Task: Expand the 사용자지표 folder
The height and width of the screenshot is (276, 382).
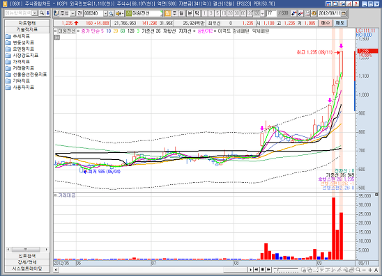Action: tap(20, 87)
